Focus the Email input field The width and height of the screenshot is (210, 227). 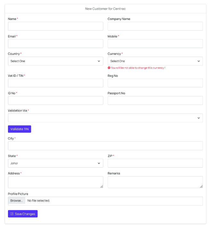55,44
